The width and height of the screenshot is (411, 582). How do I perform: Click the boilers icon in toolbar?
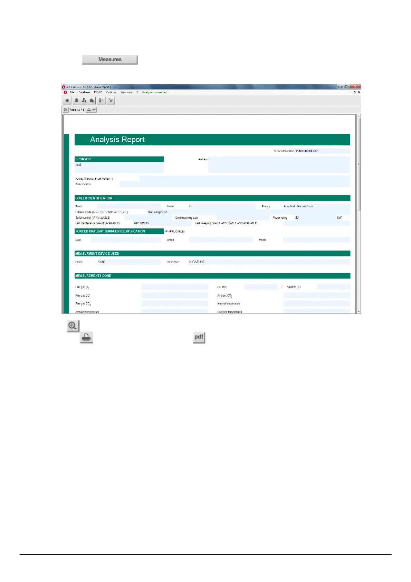pos(92,101)
